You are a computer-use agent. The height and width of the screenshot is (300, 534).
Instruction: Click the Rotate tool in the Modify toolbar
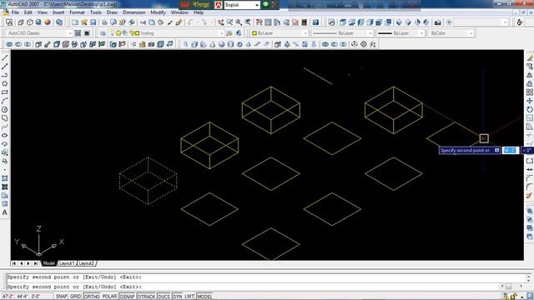click(530, 109)
